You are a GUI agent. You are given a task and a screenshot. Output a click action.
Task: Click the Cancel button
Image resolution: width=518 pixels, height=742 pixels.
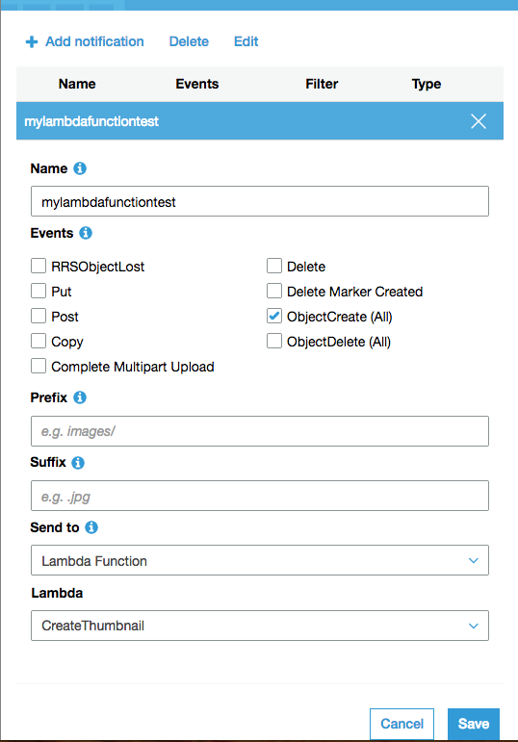tap(402, 724)
